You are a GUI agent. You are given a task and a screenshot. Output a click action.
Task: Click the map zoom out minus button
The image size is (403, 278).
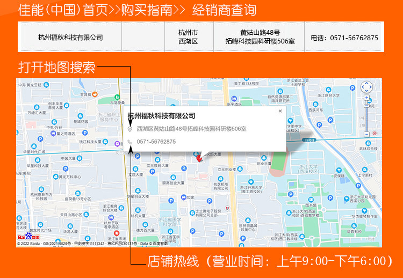tap(367, 134)
